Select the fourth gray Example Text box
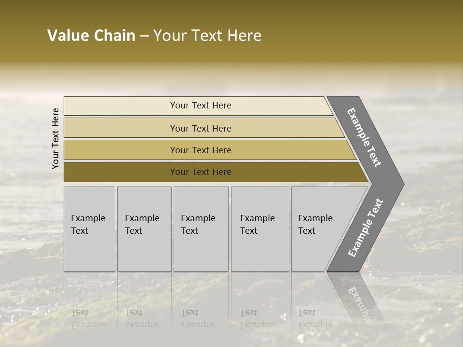This screenshot has width=463, height=347. click(x=259, y=228)
